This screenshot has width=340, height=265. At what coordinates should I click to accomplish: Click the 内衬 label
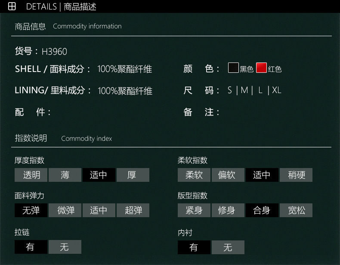[185, 233]
